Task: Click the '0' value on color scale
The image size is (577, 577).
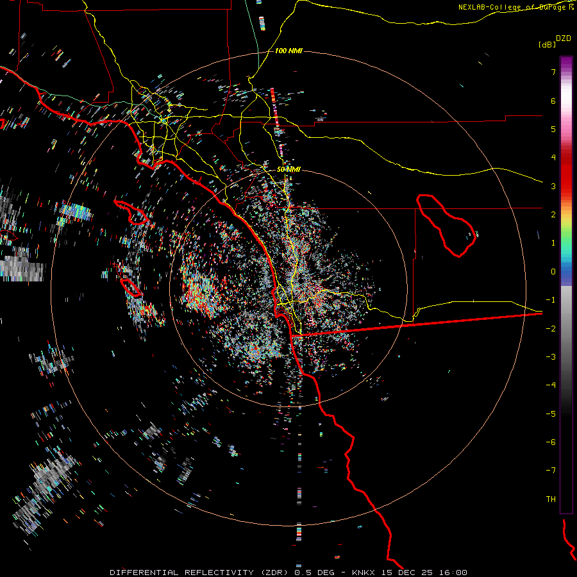Action: [x=553, y=272]
